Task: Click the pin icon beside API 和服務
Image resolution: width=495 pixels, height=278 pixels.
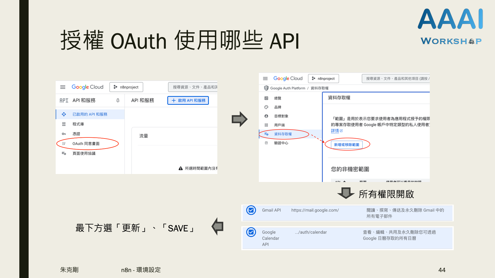Action: [118, 100]
